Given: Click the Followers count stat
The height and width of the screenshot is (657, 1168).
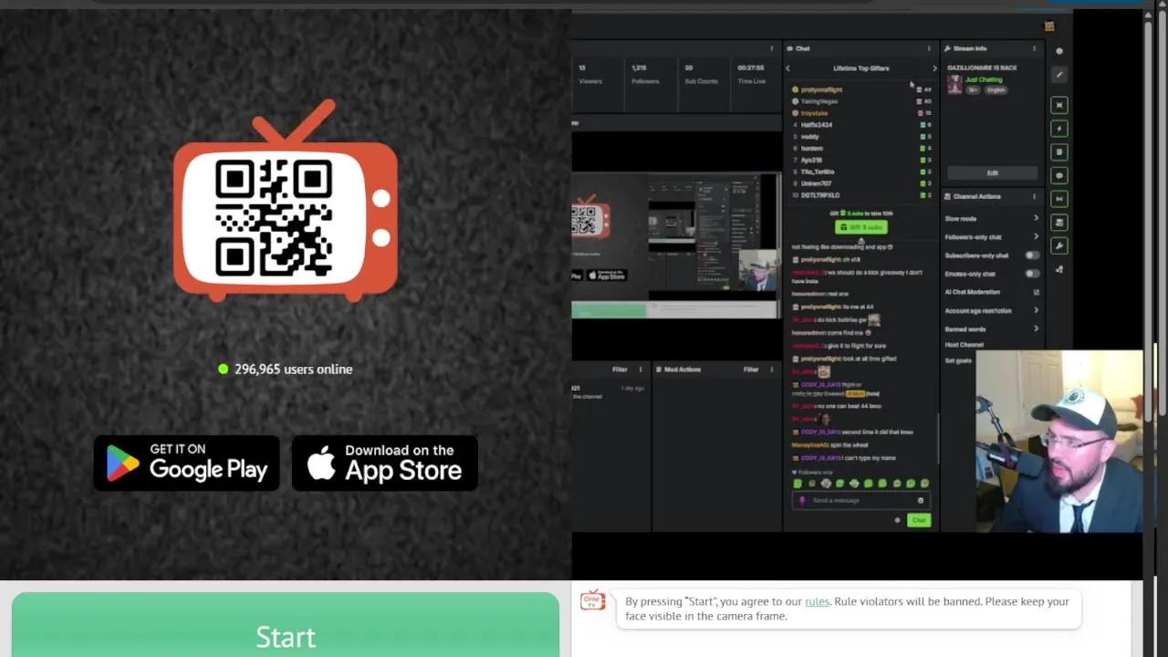Looking at the screenshot, I should (x=645, y=74).
